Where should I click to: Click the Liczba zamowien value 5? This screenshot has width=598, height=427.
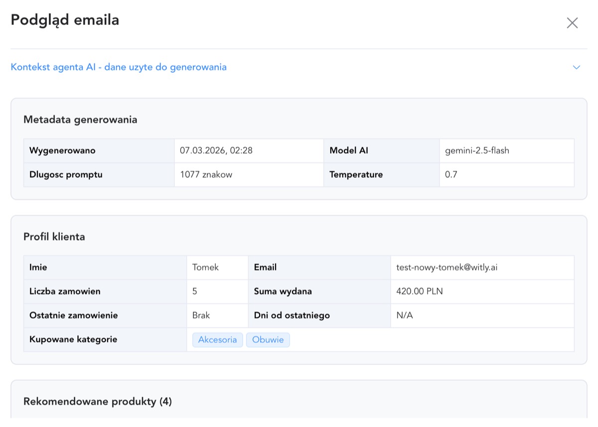pos(194,291)
